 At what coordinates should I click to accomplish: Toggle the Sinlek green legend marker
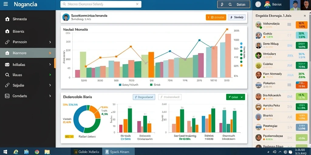[x=151, y=85]
